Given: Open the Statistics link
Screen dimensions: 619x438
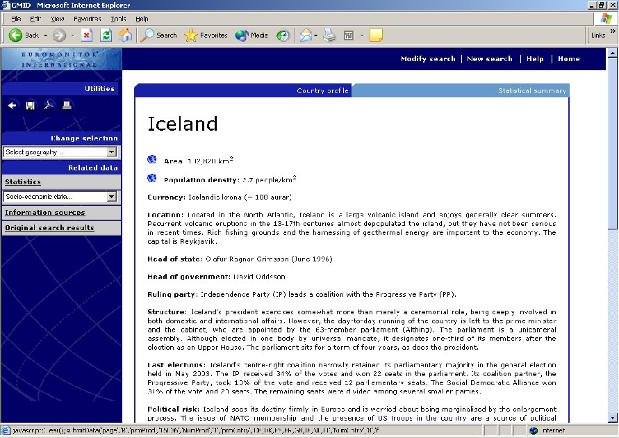Looking at the screenshot, I should (22, 181).
